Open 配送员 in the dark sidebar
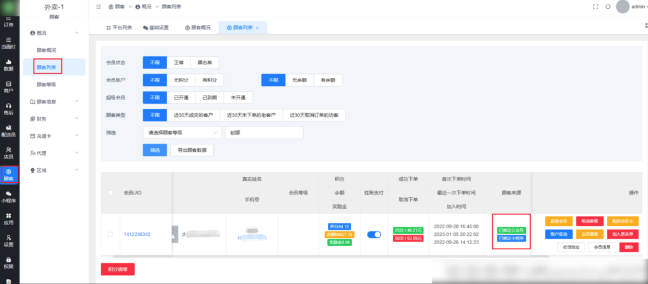This screenshot has width=648, height=284. [9, 131]
